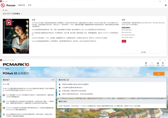
Task: Click Microsoft® Outlook in required applications
Action: point(127,37)
